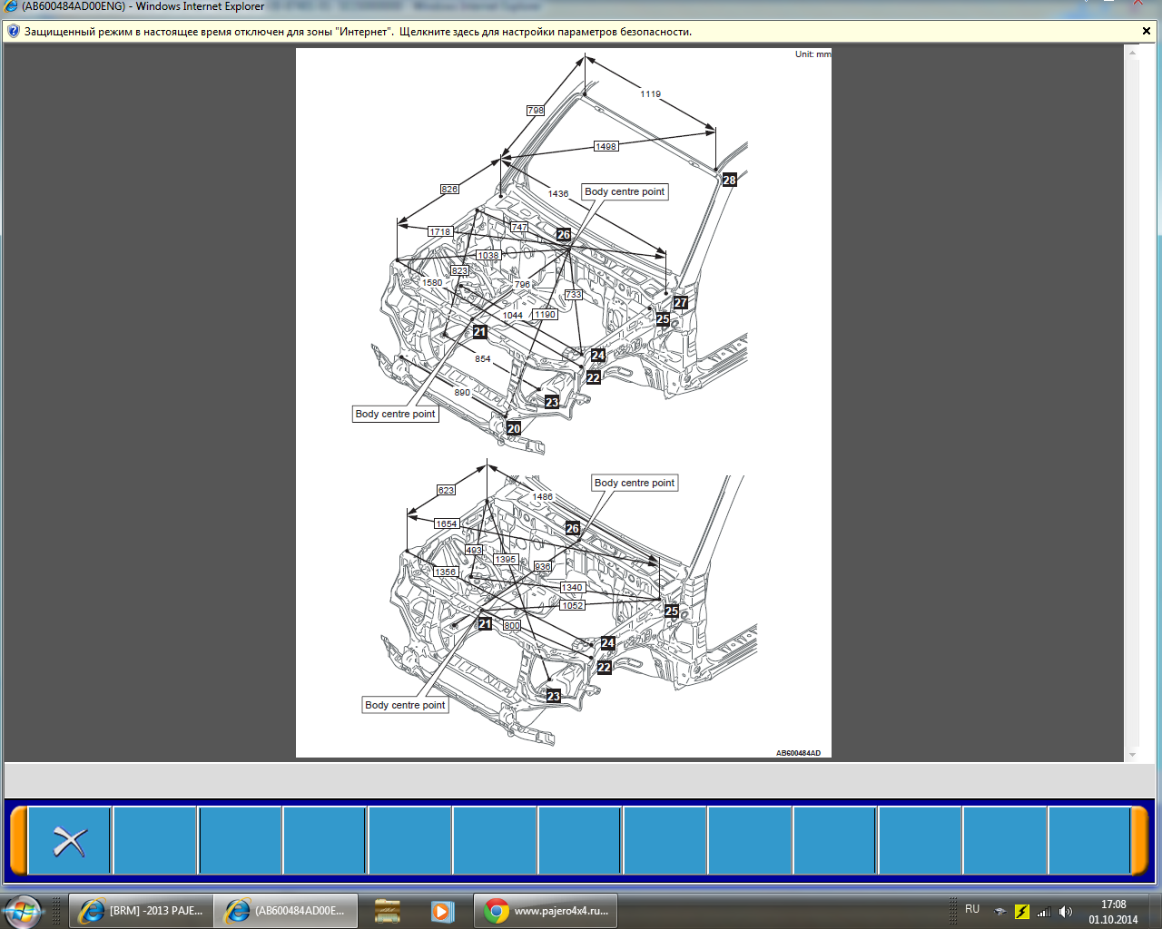
Task: Switch to the AB600484AD00E taskbar window
Action: (286, 911)
